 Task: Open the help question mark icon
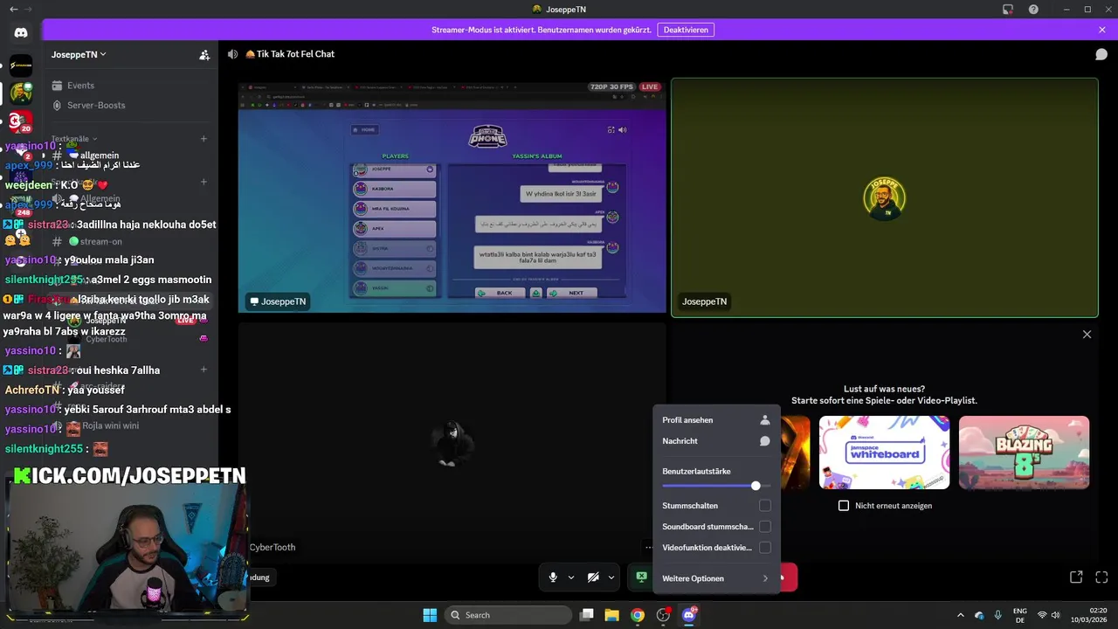point(1033,9)
